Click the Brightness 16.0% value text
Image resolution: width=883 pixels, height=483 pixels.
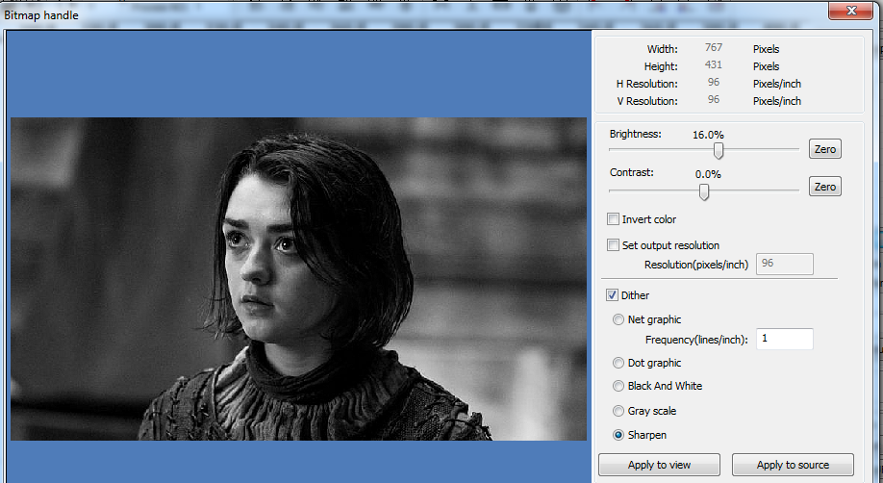click(708, 135)
